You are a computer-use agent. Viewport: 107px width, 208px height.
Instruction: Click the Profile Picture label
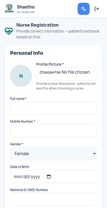50,64
